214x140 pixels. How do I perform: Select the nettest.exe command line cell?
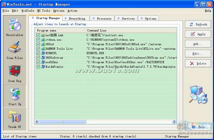pyautogui.click(x=105, y=35)
